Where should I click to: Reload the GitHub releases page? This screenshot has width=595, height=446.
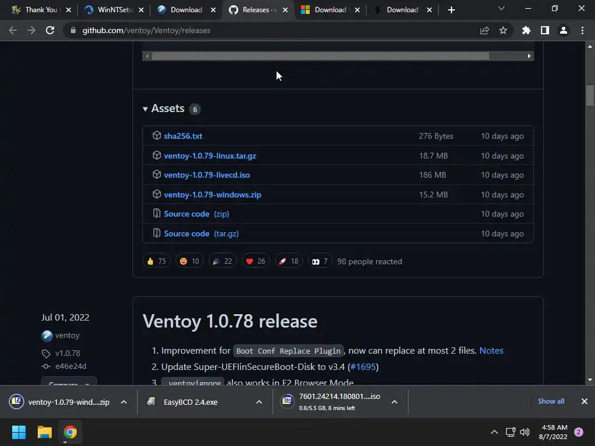50,30
